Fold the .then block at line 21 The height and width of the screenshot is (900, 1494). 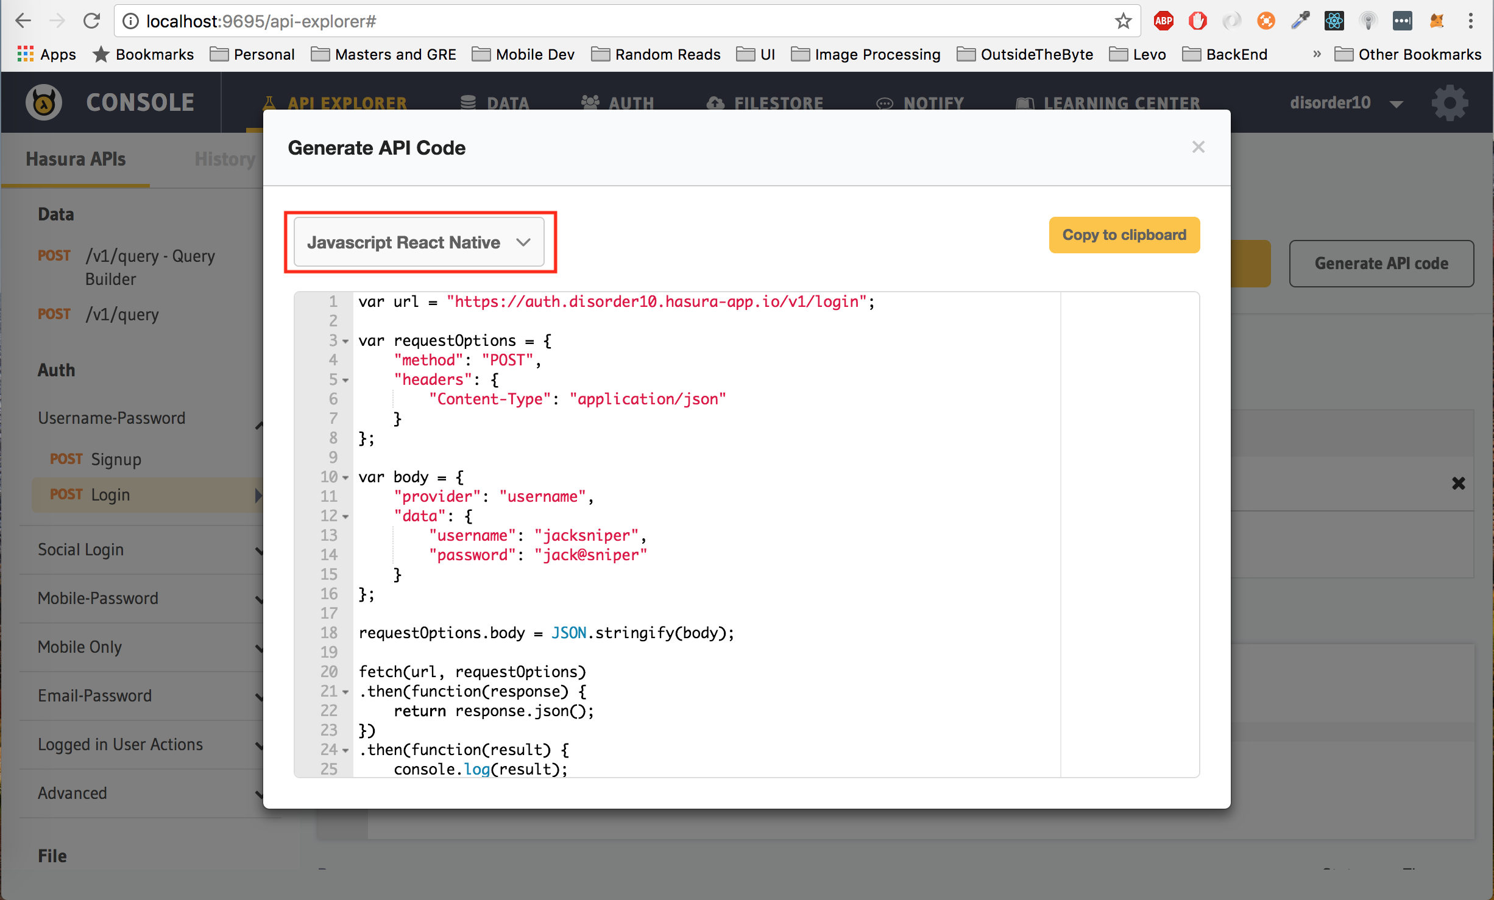pos(345,692)
